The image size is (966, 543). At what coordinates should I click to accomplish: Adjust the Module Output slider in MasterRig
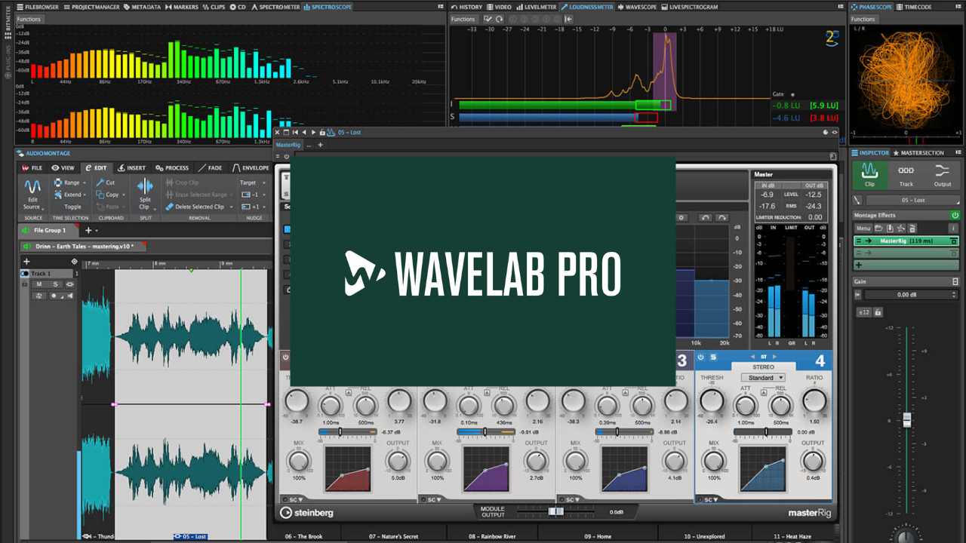click(555, 511)
